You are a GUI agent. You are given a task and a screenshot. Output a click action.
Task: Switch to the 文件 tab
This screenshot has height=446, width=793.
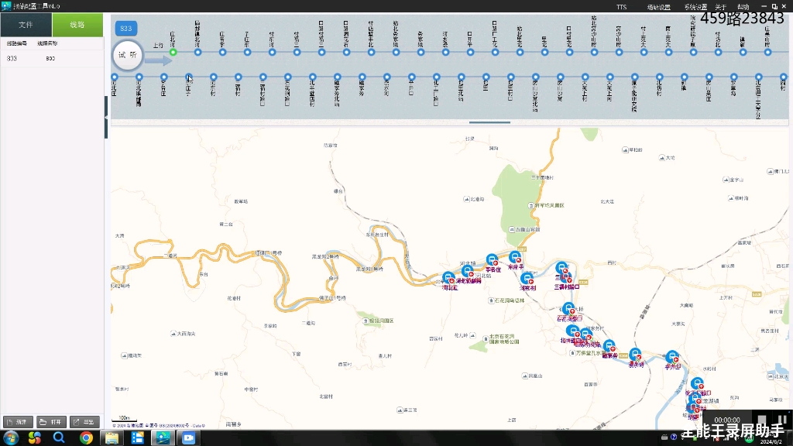[26, 25]
